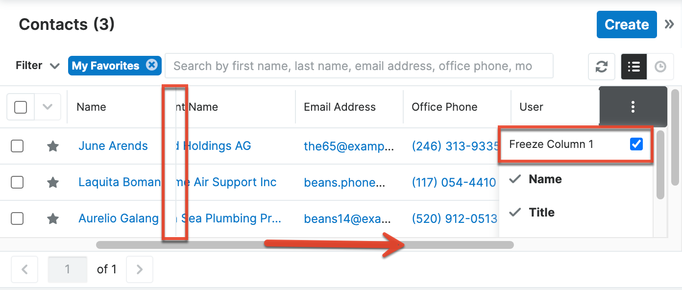
Task: Expand the bulk actions dropdown arrow
Action: tap(48, 107)
